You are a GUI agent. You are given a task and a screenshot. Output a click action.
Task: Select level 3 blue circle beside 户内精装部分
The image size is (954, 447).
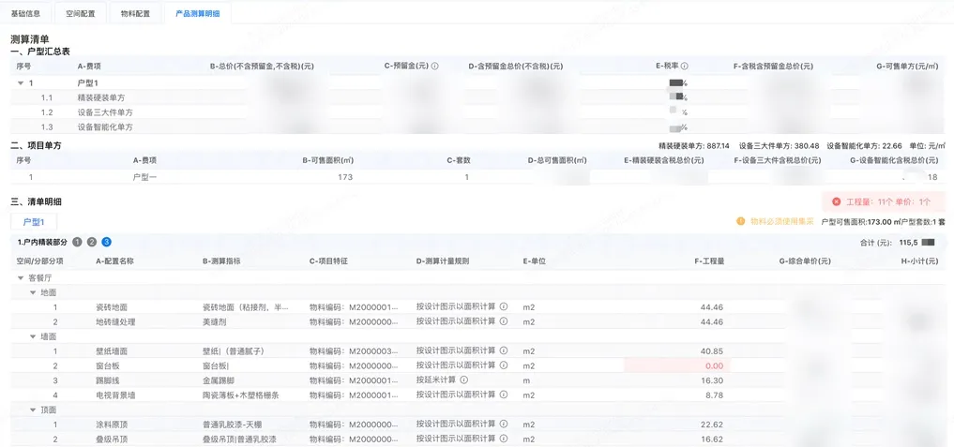[x=106, y=242]
